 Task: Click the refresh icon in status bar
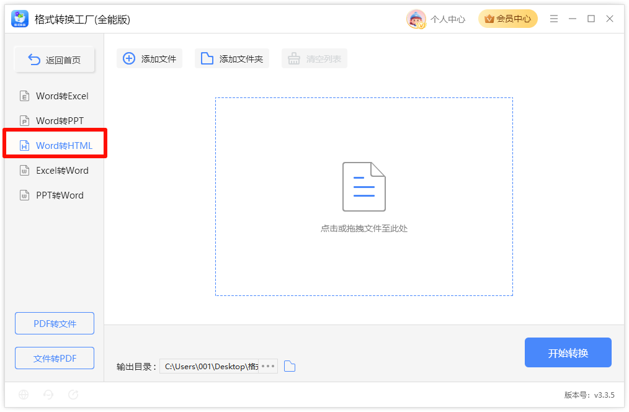pos(73,395)
